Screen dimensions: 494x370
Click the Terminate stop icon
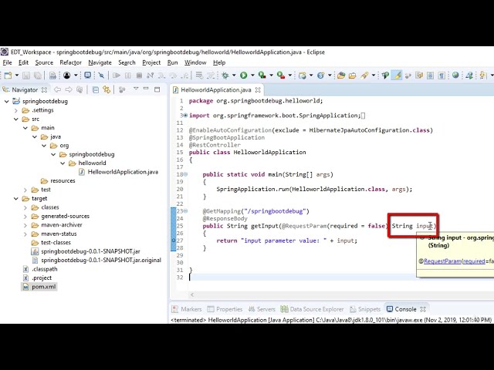tap(139, 76)
